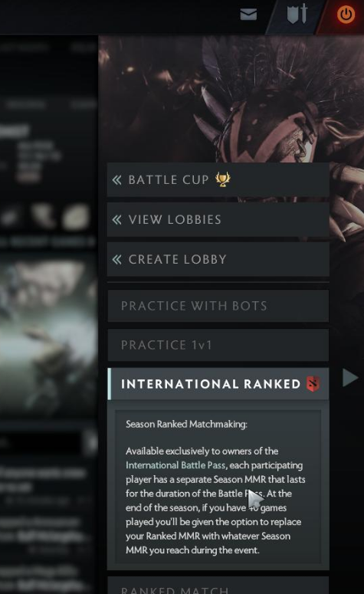
Task: Click the double chevron next to Battle Cup
Action: [117, 179]
